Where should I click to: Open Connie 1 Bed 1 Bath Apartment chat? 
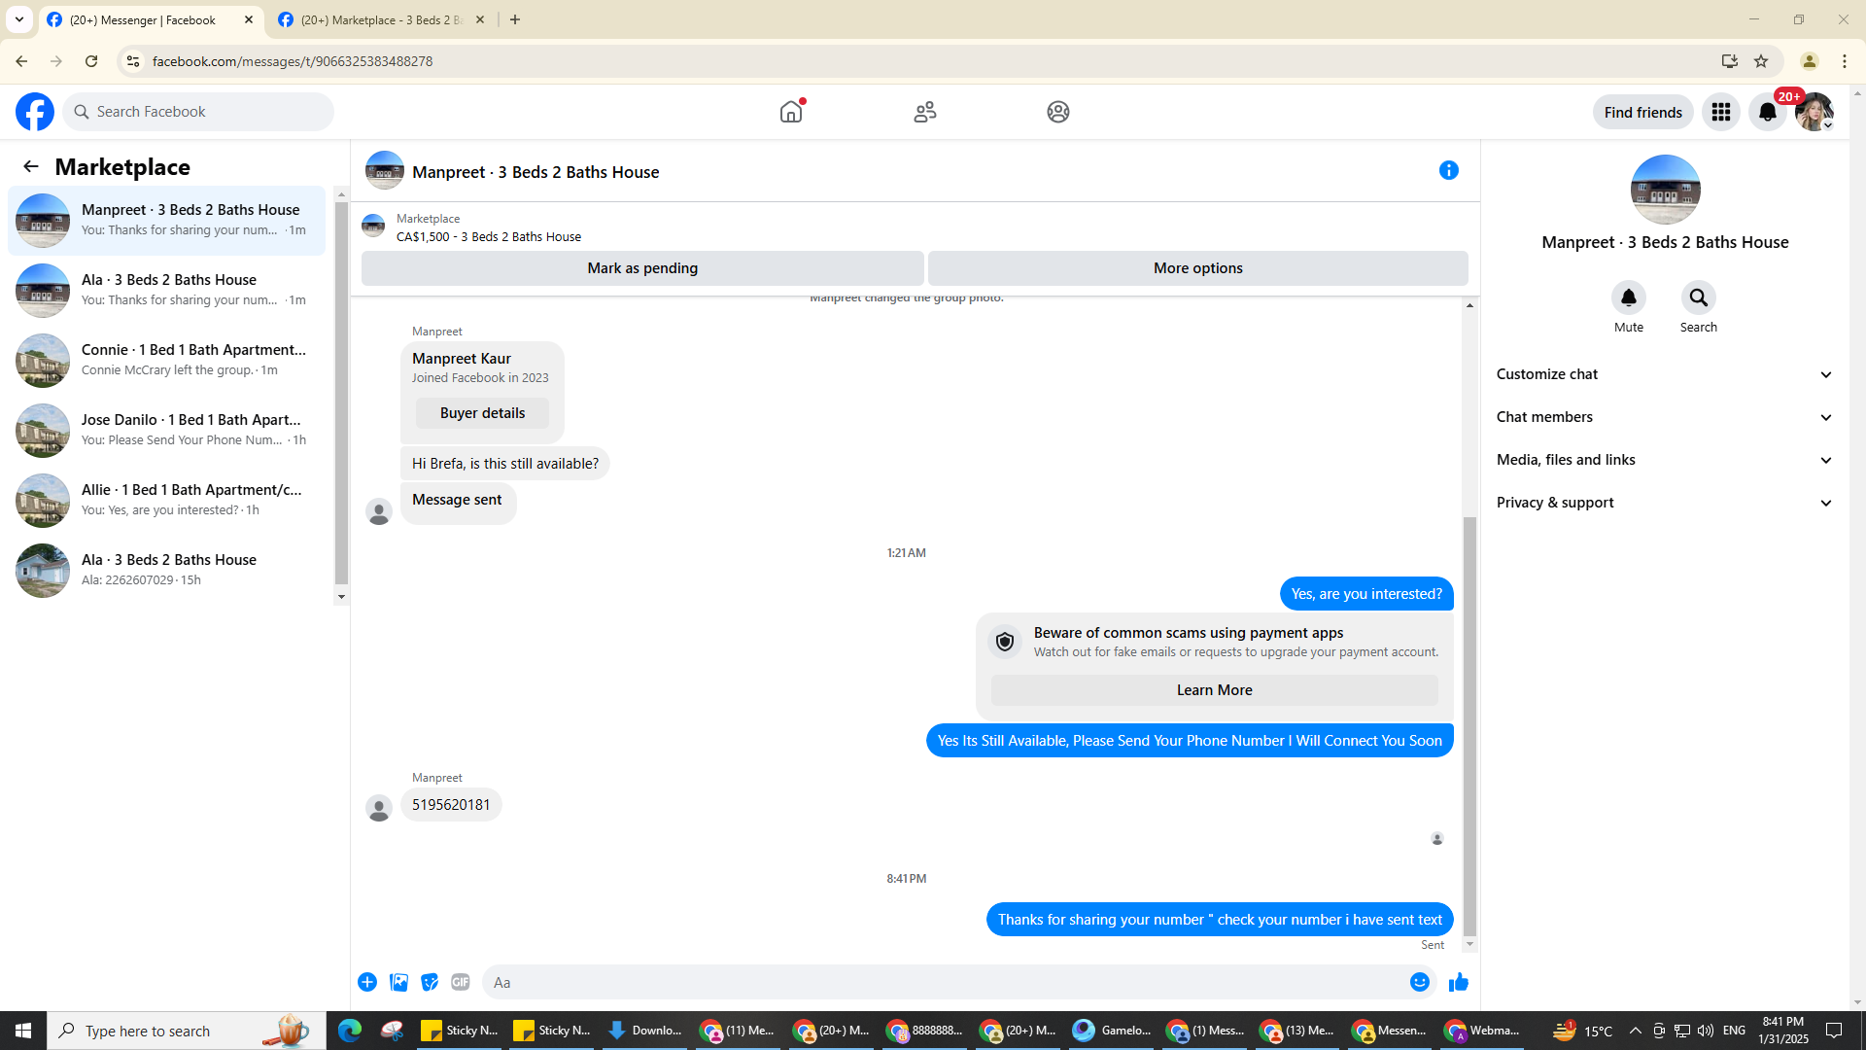(x=167, y=361)
